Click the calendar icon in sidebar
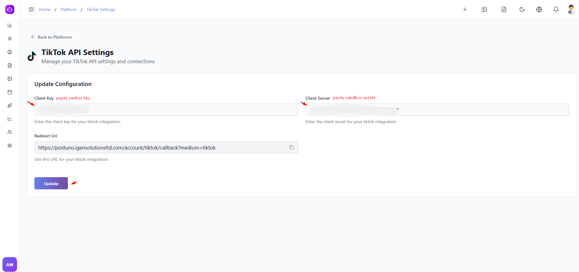 (10, 92)
